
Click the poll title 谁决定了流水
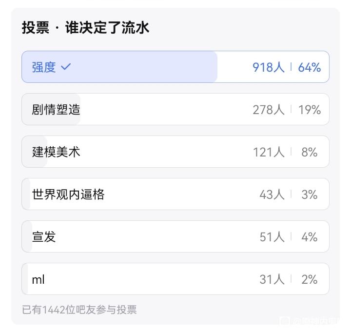pos(107,28)
